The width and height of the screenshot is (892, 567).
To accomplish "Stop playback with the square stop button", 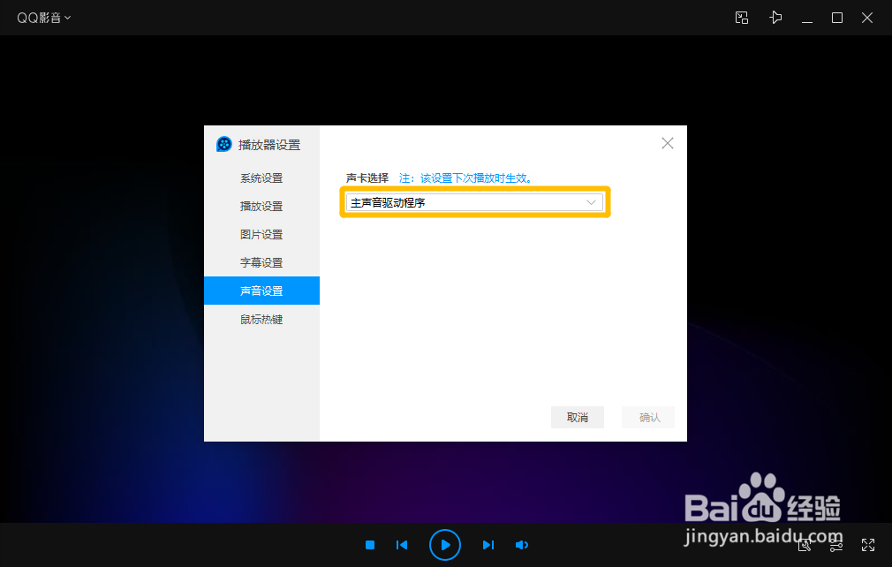I will click(370, 545).
